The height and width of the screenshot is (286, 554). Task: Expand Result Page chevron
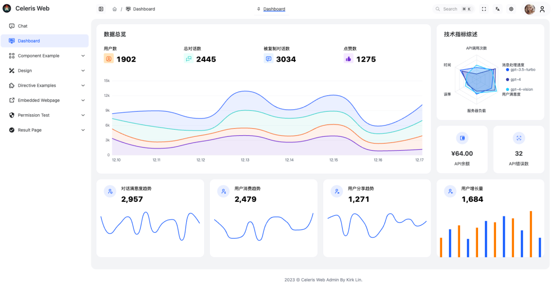tap(83, 130)
